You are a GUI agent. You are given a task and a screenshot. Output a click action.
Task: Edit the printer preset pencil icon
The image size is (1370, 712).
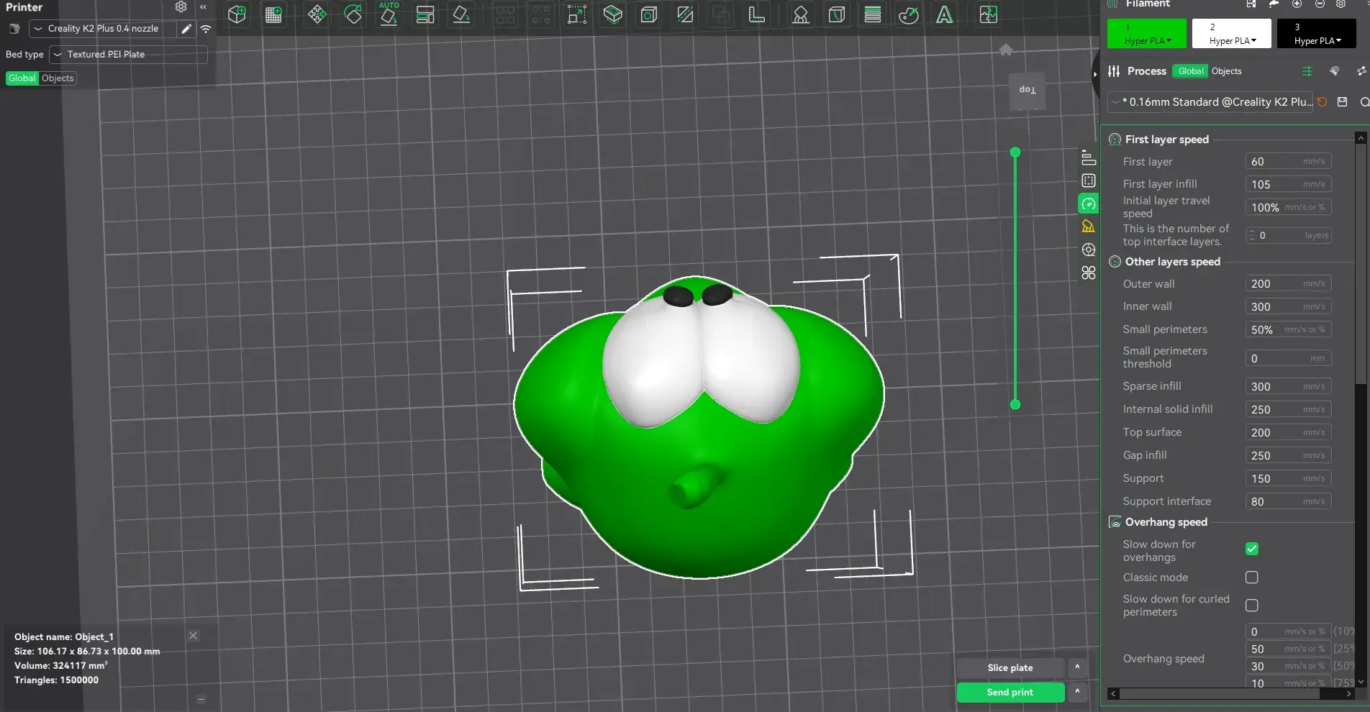(x=186, y=29)
